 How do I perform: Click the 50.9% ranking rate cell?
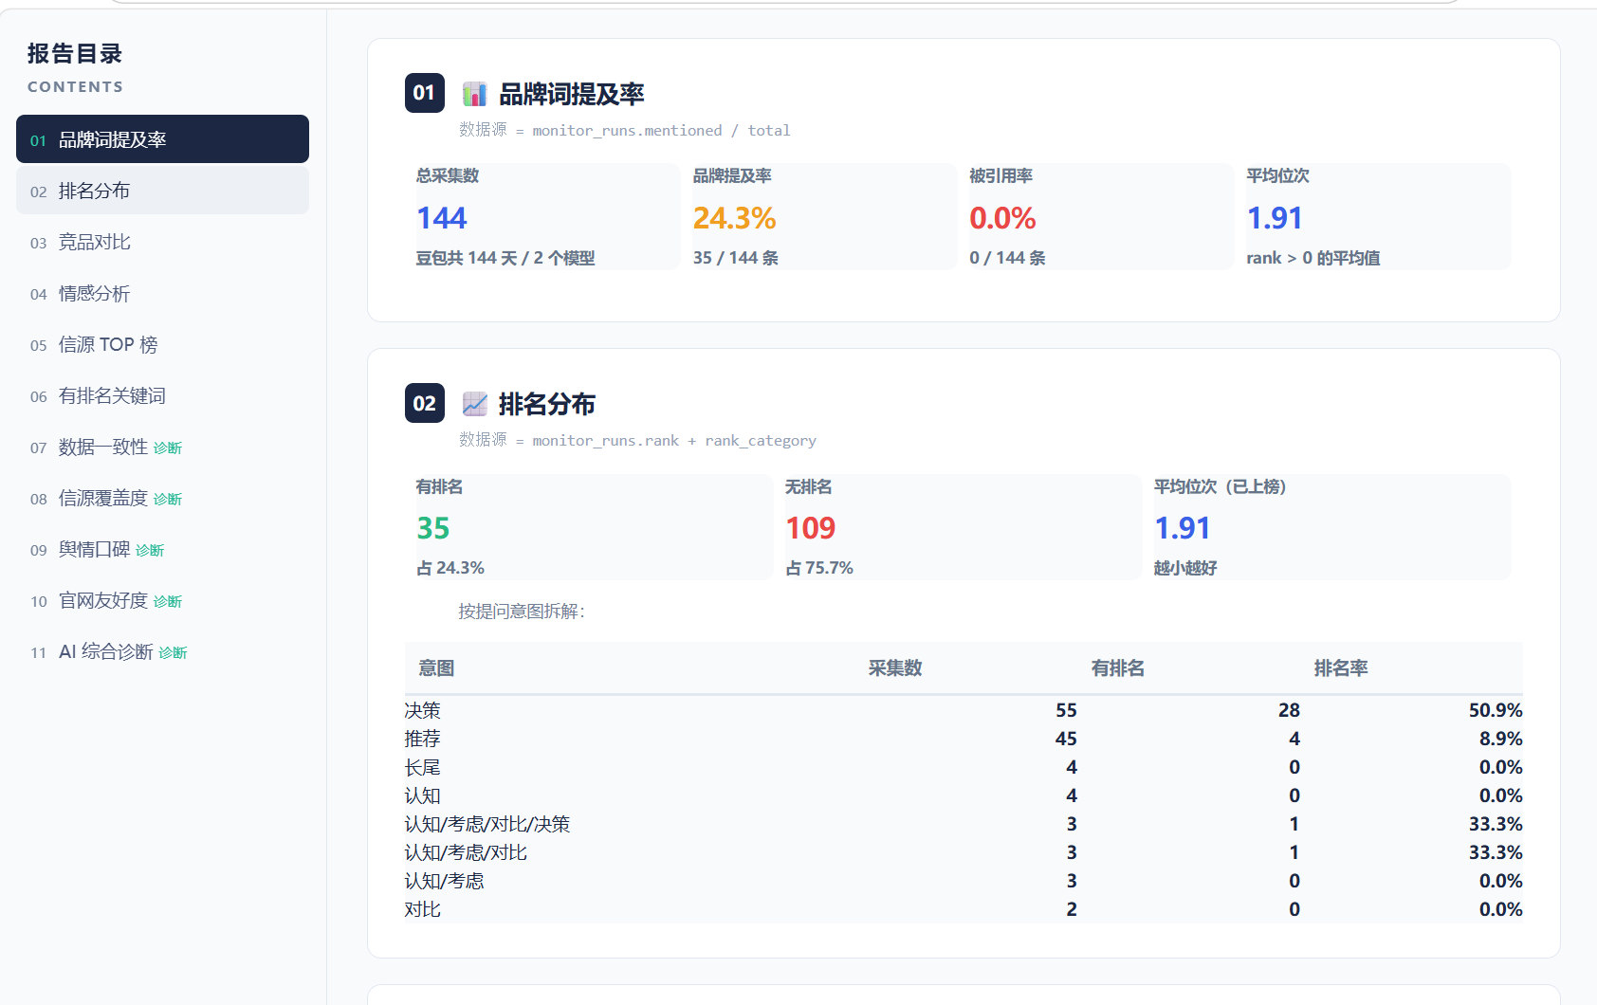pyautogui.click(x=1496, y=710)
